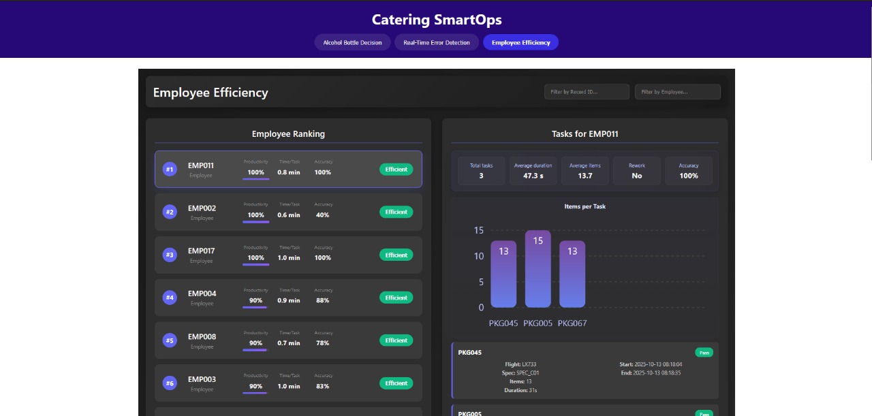Image resolution: width=872 pixels, height=416 pixels.
Task: Click Start time 08:18:04 text
Action: point(651,364)
